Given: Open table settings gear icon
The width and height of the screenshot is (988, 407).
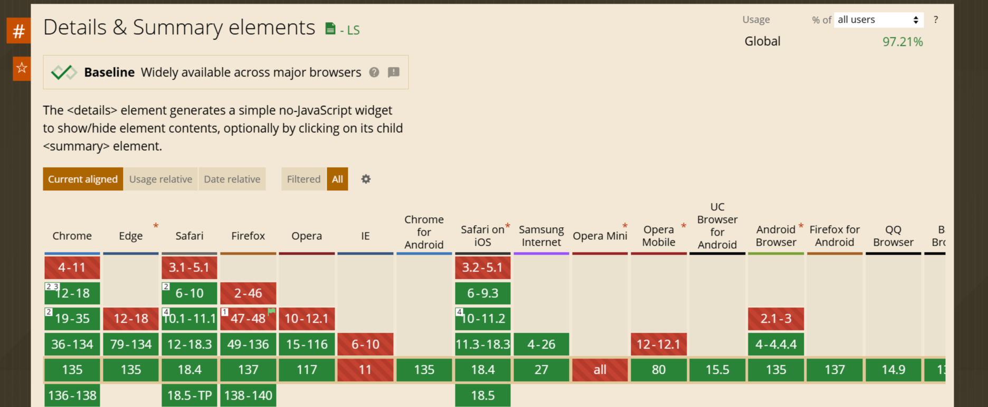Looking at the screenshot, I should point(366,179).
